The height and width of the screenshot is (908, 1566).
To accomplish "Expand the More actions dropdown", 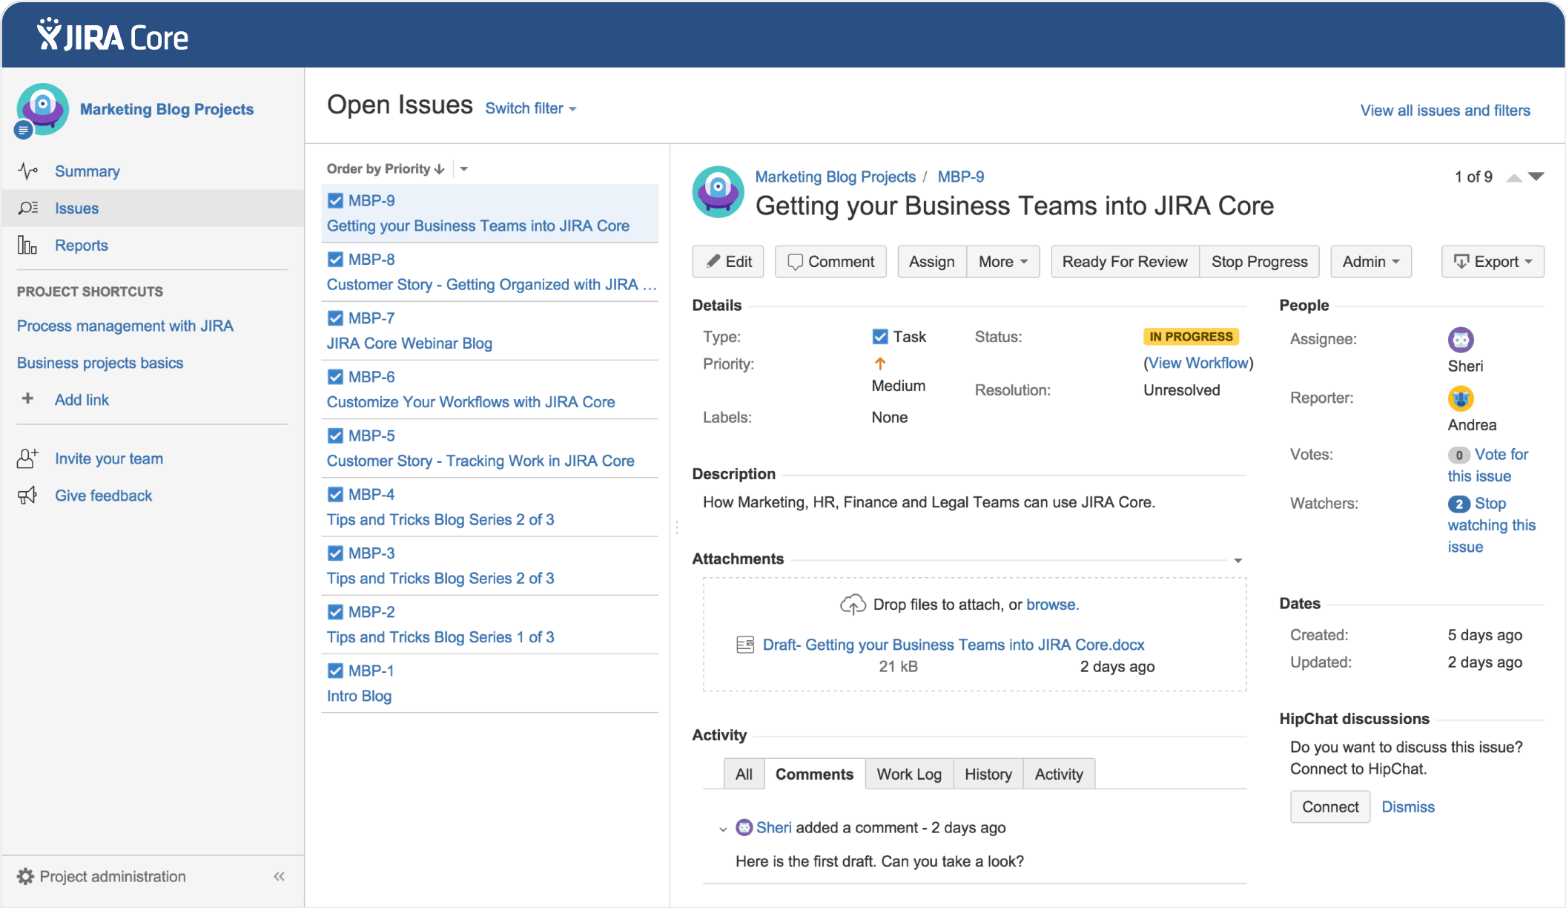I will pyautogui.click(x=1002, y=262).
